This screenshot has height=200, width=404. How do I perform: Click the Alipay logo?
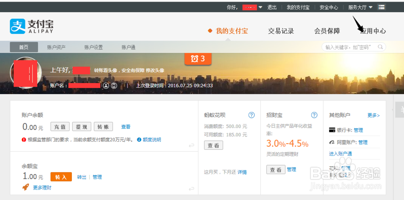pyautogui.click(x=32, y=26)
